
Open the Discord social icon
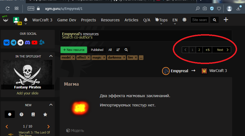(x=27, y=42)
